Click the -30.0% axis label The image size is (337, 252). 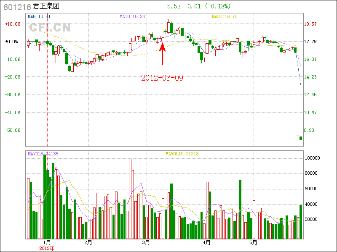tap(13, 94)
